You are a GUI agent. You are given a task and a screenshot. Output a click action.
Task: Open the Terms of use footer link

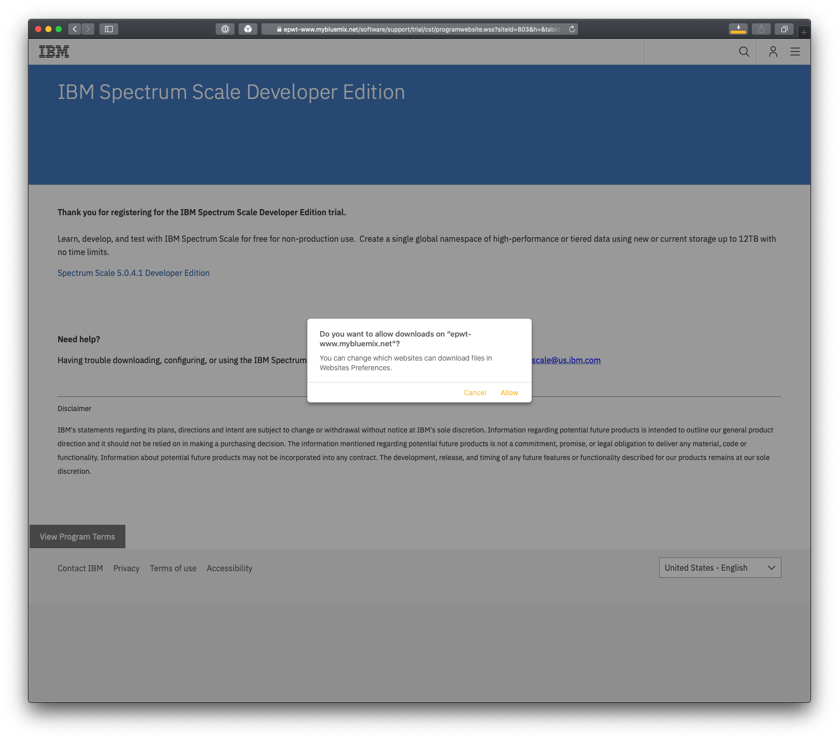click(x=173, y=568)
